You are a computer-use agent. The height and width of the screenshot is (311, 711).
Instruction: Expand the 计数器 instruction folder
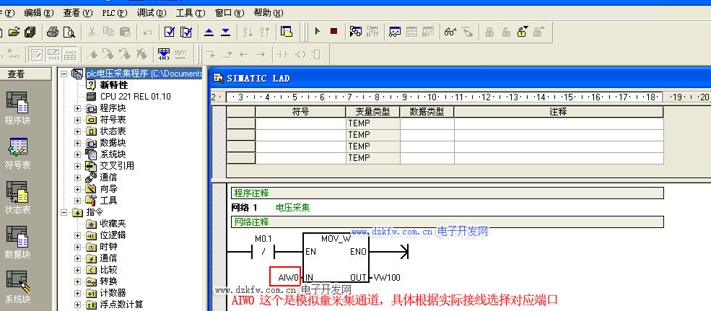pyautogui.click(x=78, y=293)
